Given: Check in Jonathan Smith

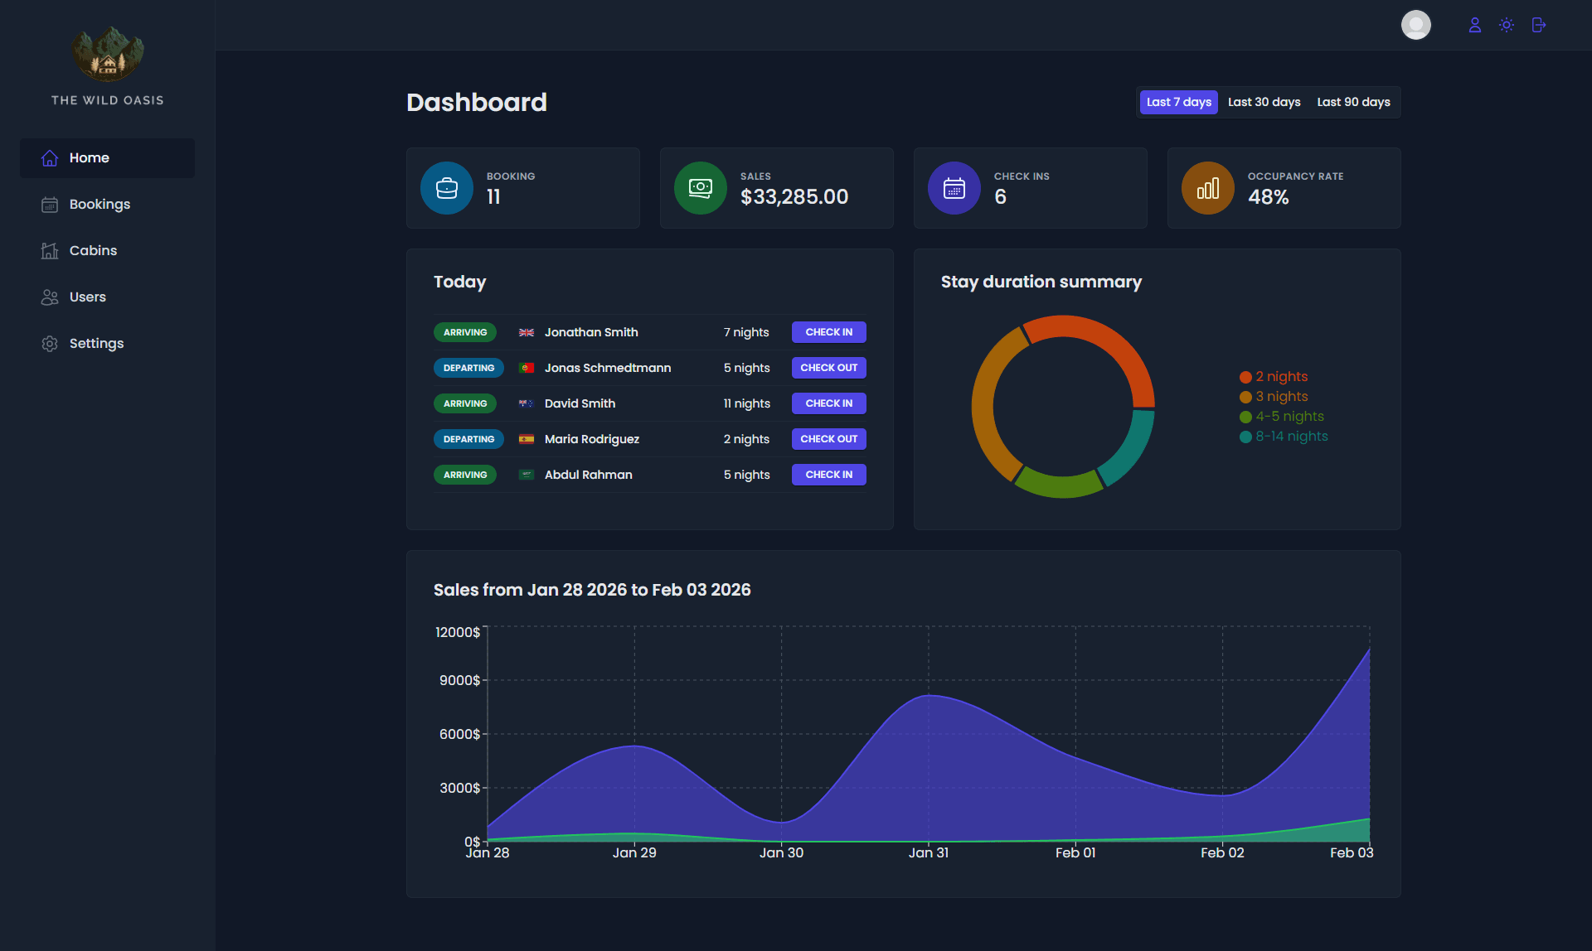Looking at the screenshot, I should tap(828, 332).
